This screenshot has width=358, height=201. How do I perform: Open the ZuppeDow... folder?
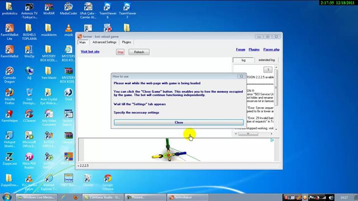pyautogui.click(x=9, y=180)
